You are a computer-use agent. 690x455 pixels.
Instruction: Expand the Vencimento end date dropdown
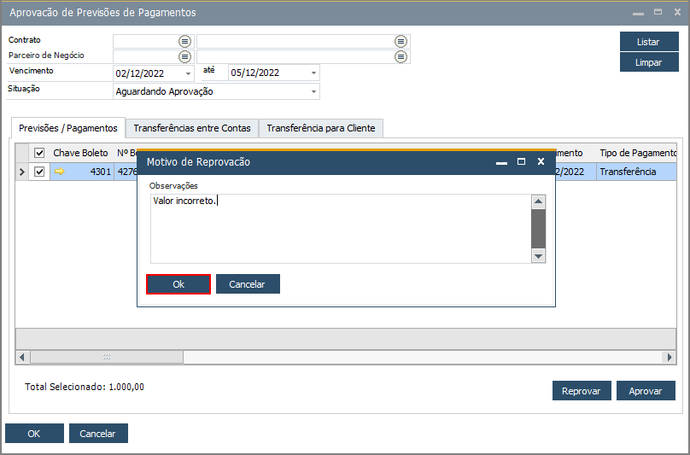tap(313, 73)
